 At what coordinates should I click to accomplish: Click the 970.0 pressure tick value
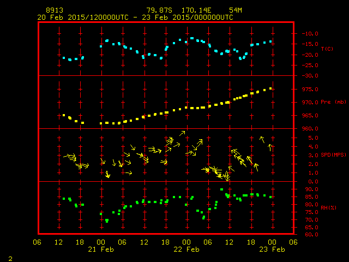pyautogui.click(x=310, y=103)
